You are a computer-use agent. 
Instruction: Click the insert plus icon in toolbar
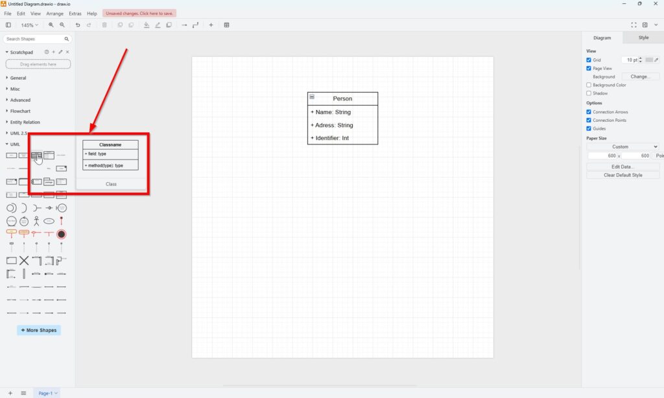tap(211, 25)
